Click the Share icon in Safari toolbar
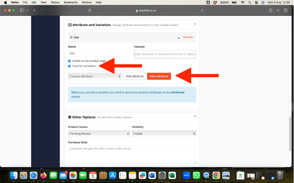The height and width of the screenshot is (183, 294). [270, 10]
